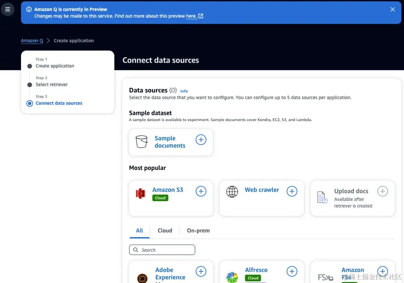Dismiss the Amazon Q preview banner
This screenshot has width=404, height=283.
click(392, 9)
